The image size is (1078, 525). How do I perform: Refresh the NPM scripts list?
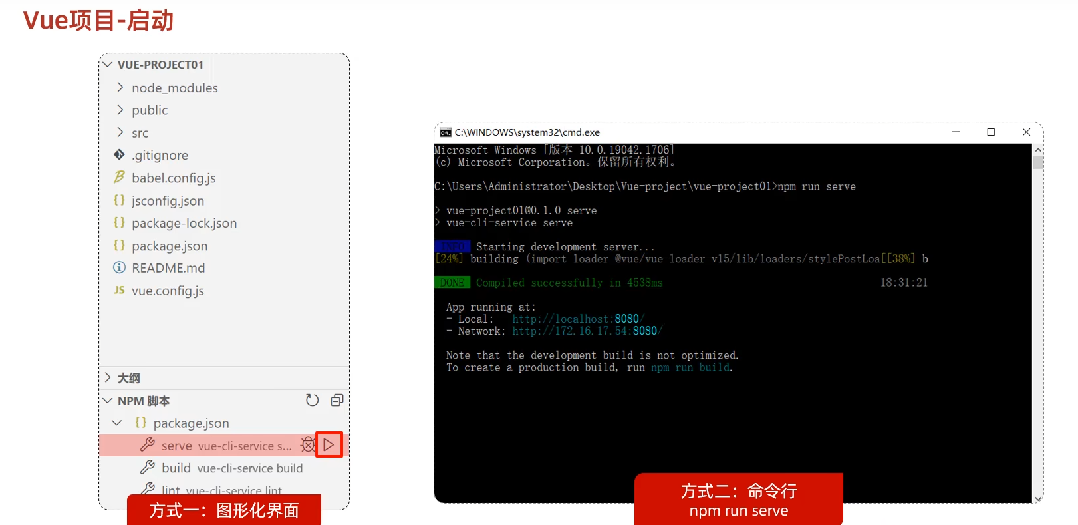pos(312,400)
